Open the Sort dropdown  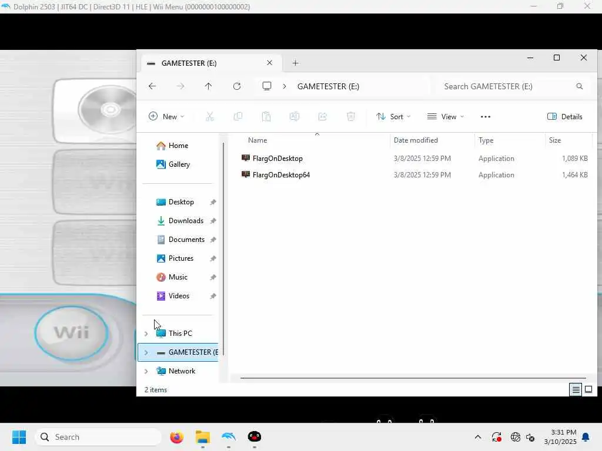click(393, 117)
